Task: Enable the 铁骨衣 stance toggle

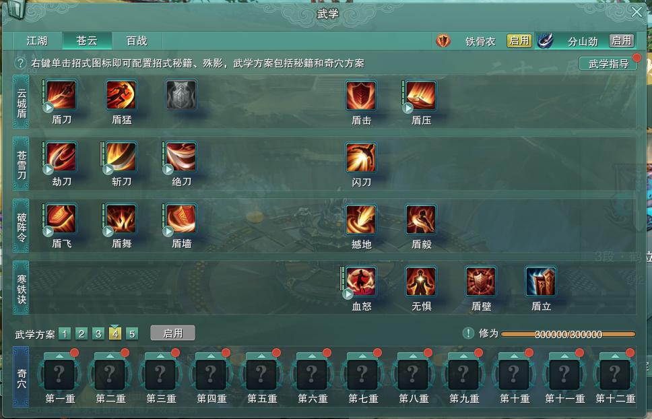Action: pyautogui.click(x=519, y=40)
